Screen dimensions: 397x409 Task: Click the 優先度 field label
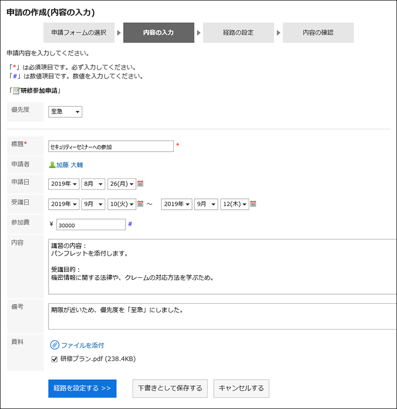click(x=20, y=109)
